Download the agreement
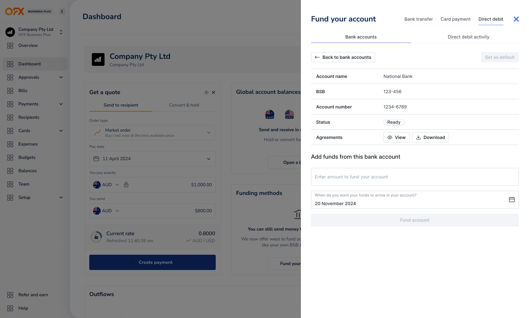The image size is (529, 318). pyautogui.click(x=431, y=137)
